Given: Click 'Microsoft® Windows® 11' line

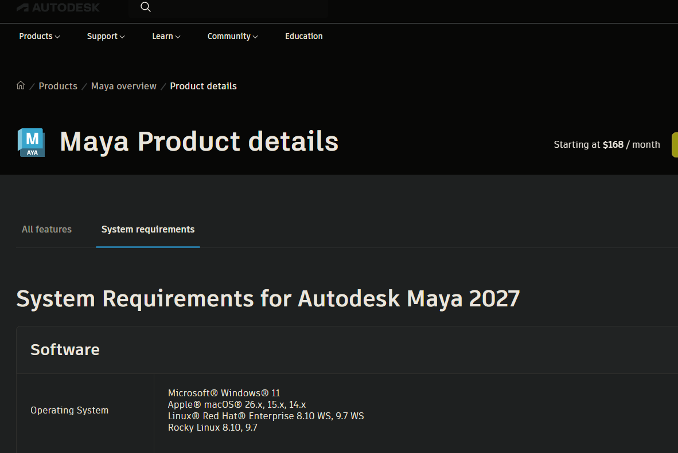Looking at the screenshot, I should tap(224, 393).
